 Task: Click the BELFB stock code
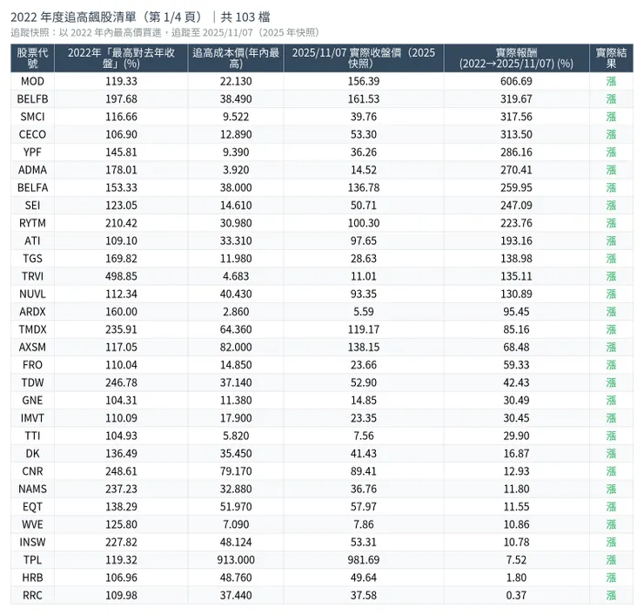32,99
